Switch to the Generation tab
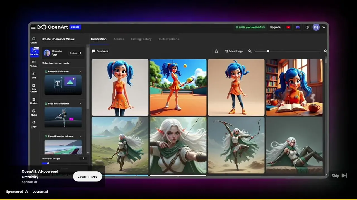Image resolution: width=357 pixels, height=200 pixels. click(x=99, y=39)
